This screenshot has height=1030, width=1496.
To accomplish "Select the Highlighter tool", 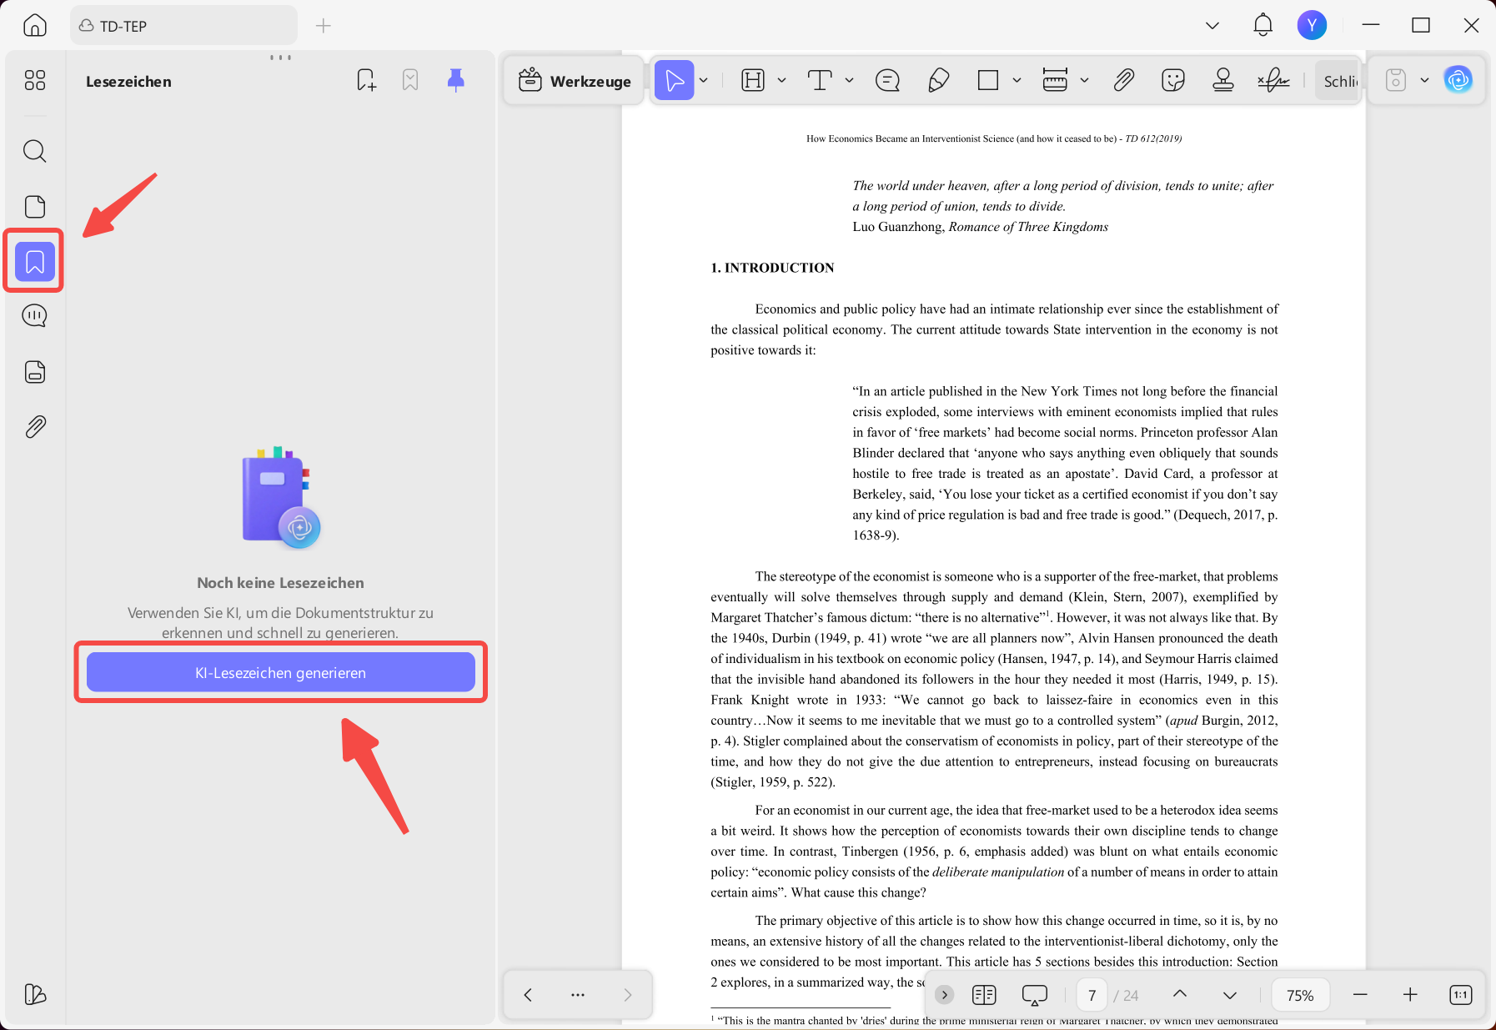I will [937, 80].
